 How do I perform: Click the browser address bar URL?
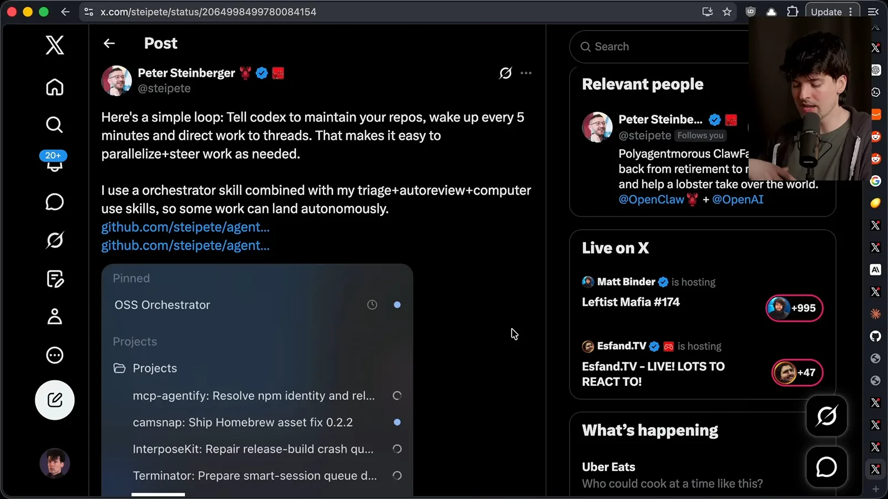click(x=208, y=12)
